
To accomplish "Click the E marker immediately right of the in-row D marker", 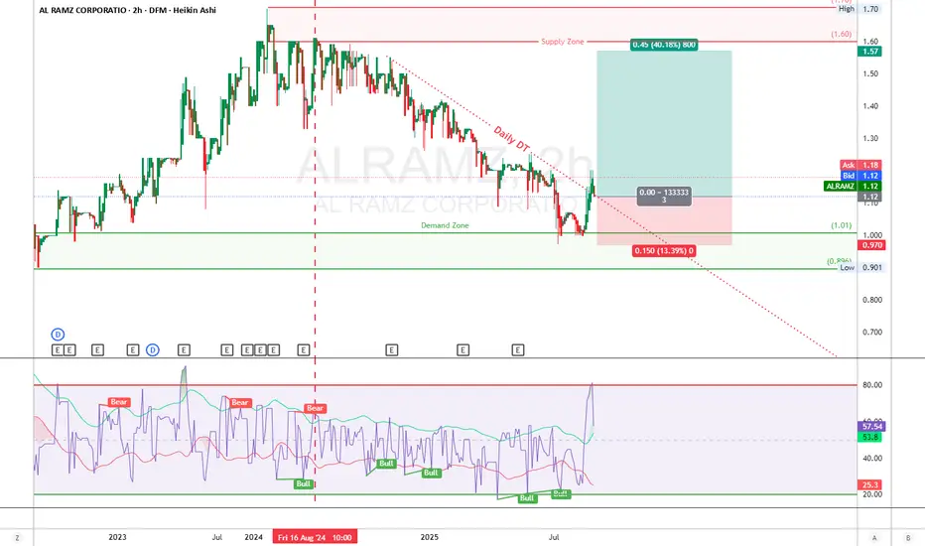I will 184,350.
